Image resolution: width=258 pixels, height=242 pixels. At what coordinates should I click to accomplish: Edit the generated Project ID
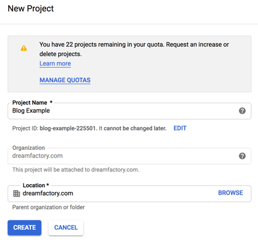[x=180, y=128]
